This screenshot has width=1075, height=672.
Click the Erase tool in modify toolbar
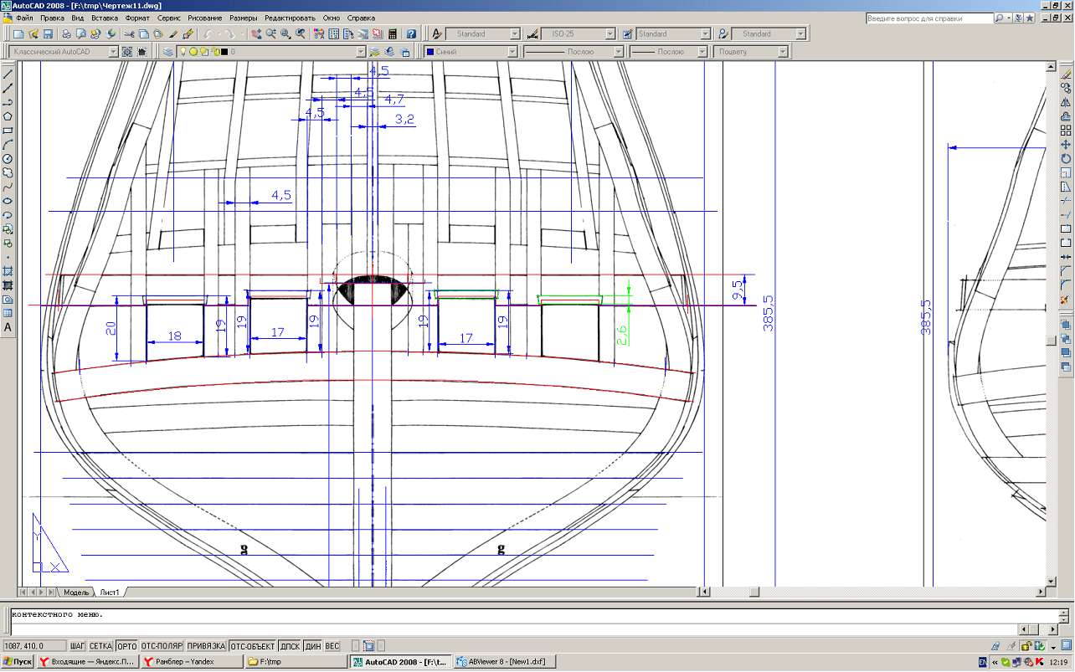coord(1066,74)
